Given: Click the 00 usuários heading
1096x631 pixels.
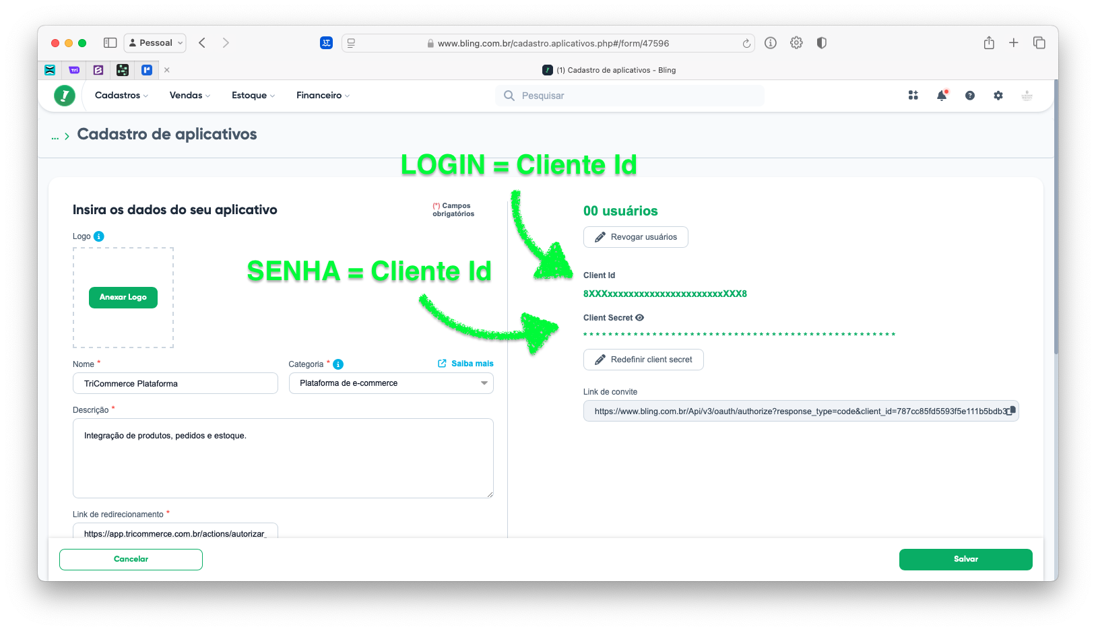Looking at the screenshot, I should pyautogui.click(x=620, y=211).
